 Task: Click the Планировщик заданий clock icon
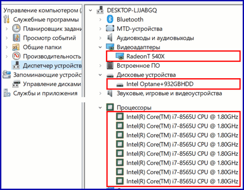pos(16,28)
